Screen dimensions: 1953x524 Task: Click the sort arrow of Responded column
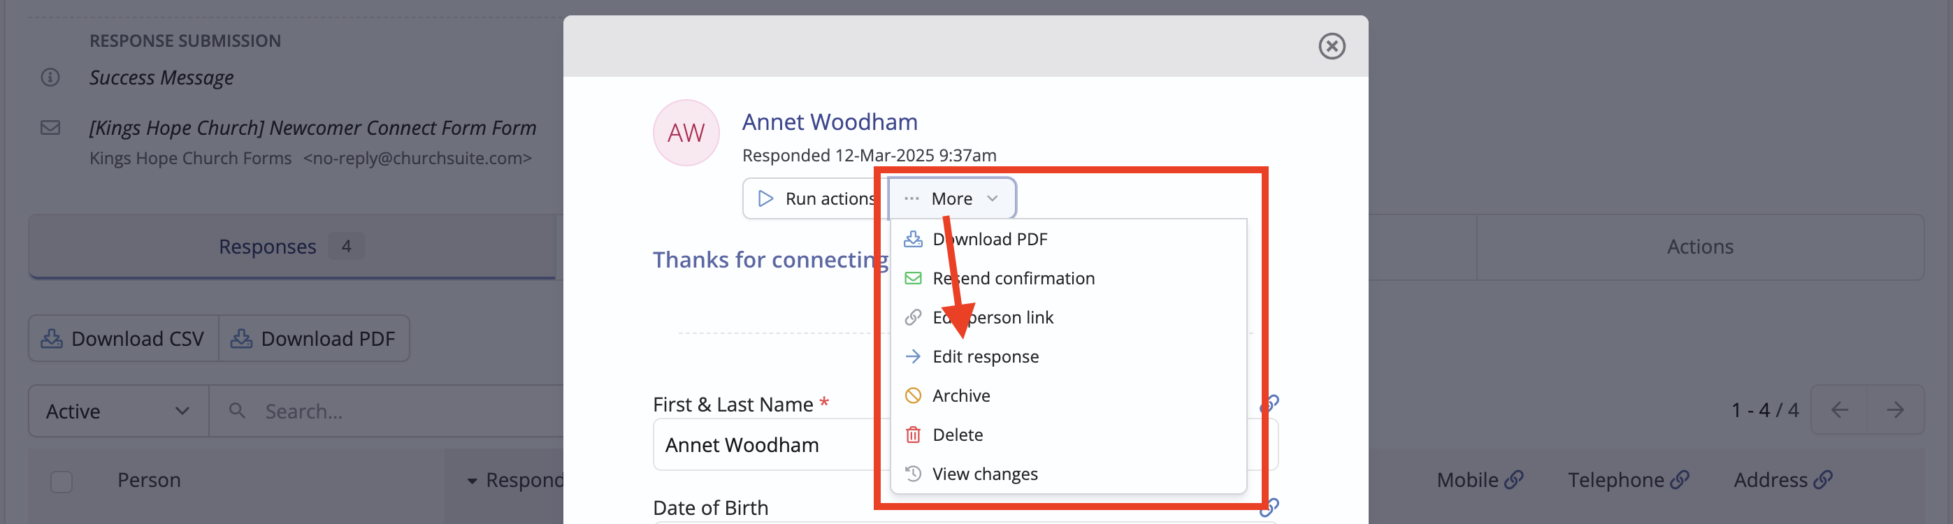(472, 481)
